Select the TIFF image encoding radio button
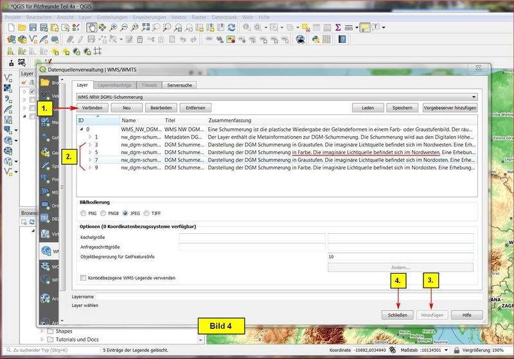The height and width of the screenshot is (359, 514). (146, 213)
